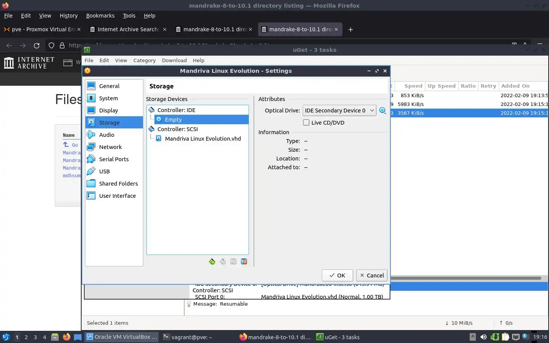Select uGet download row at 5983 KiB/s
549x343 pixels.
click(469, 104)
